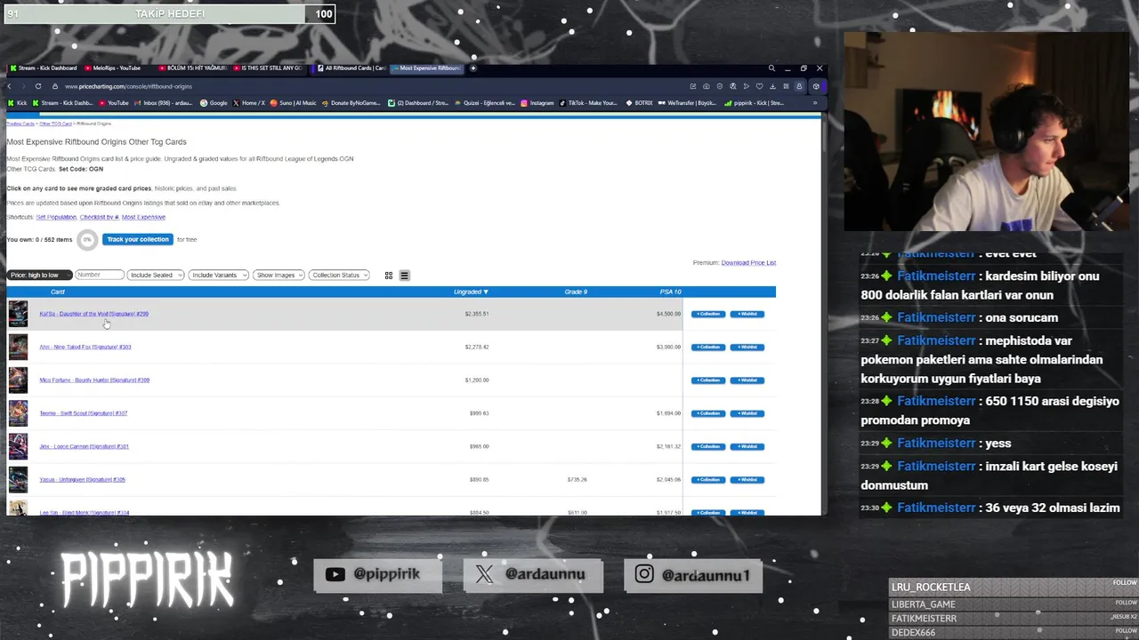Open Download Price List link
This screenshot has height=640, width=1139.
pos(748,263)
